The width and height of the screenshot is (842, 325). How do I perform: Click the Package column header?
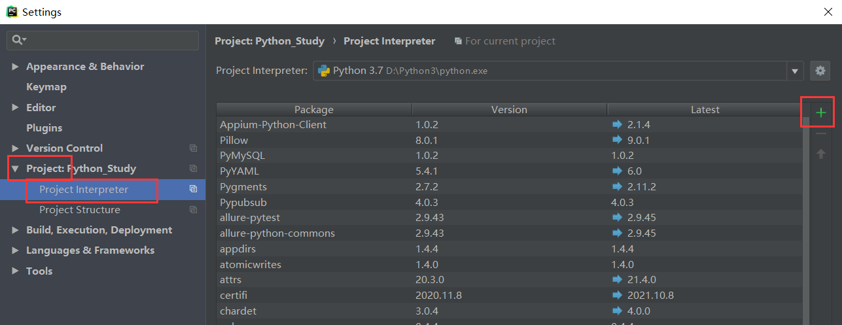click(314, 110)
